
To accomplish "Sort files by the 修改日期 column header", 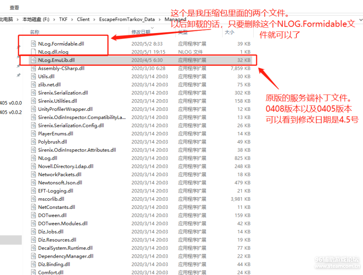I will [x=141, y=32].
